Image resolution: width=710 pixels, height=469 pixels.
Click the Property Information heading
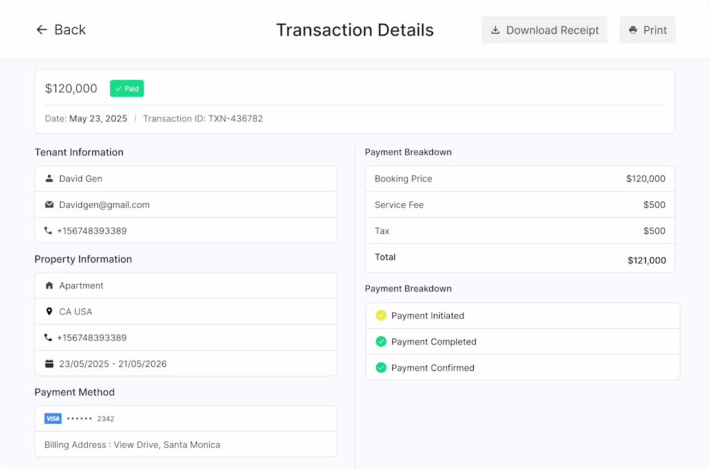click(83, 259)
